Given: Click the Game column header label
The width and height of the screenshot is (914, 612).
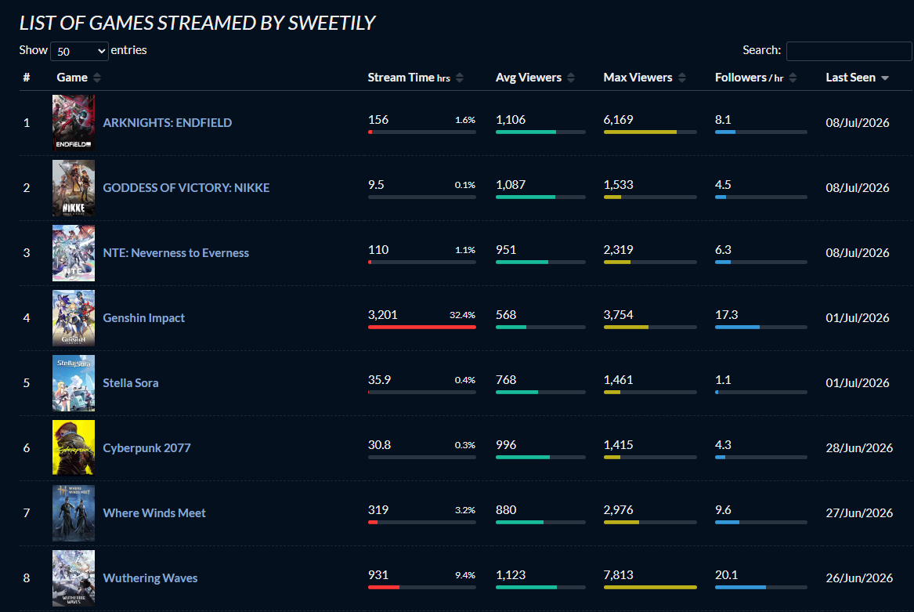Looking at the screenshot, I should 72,78.
